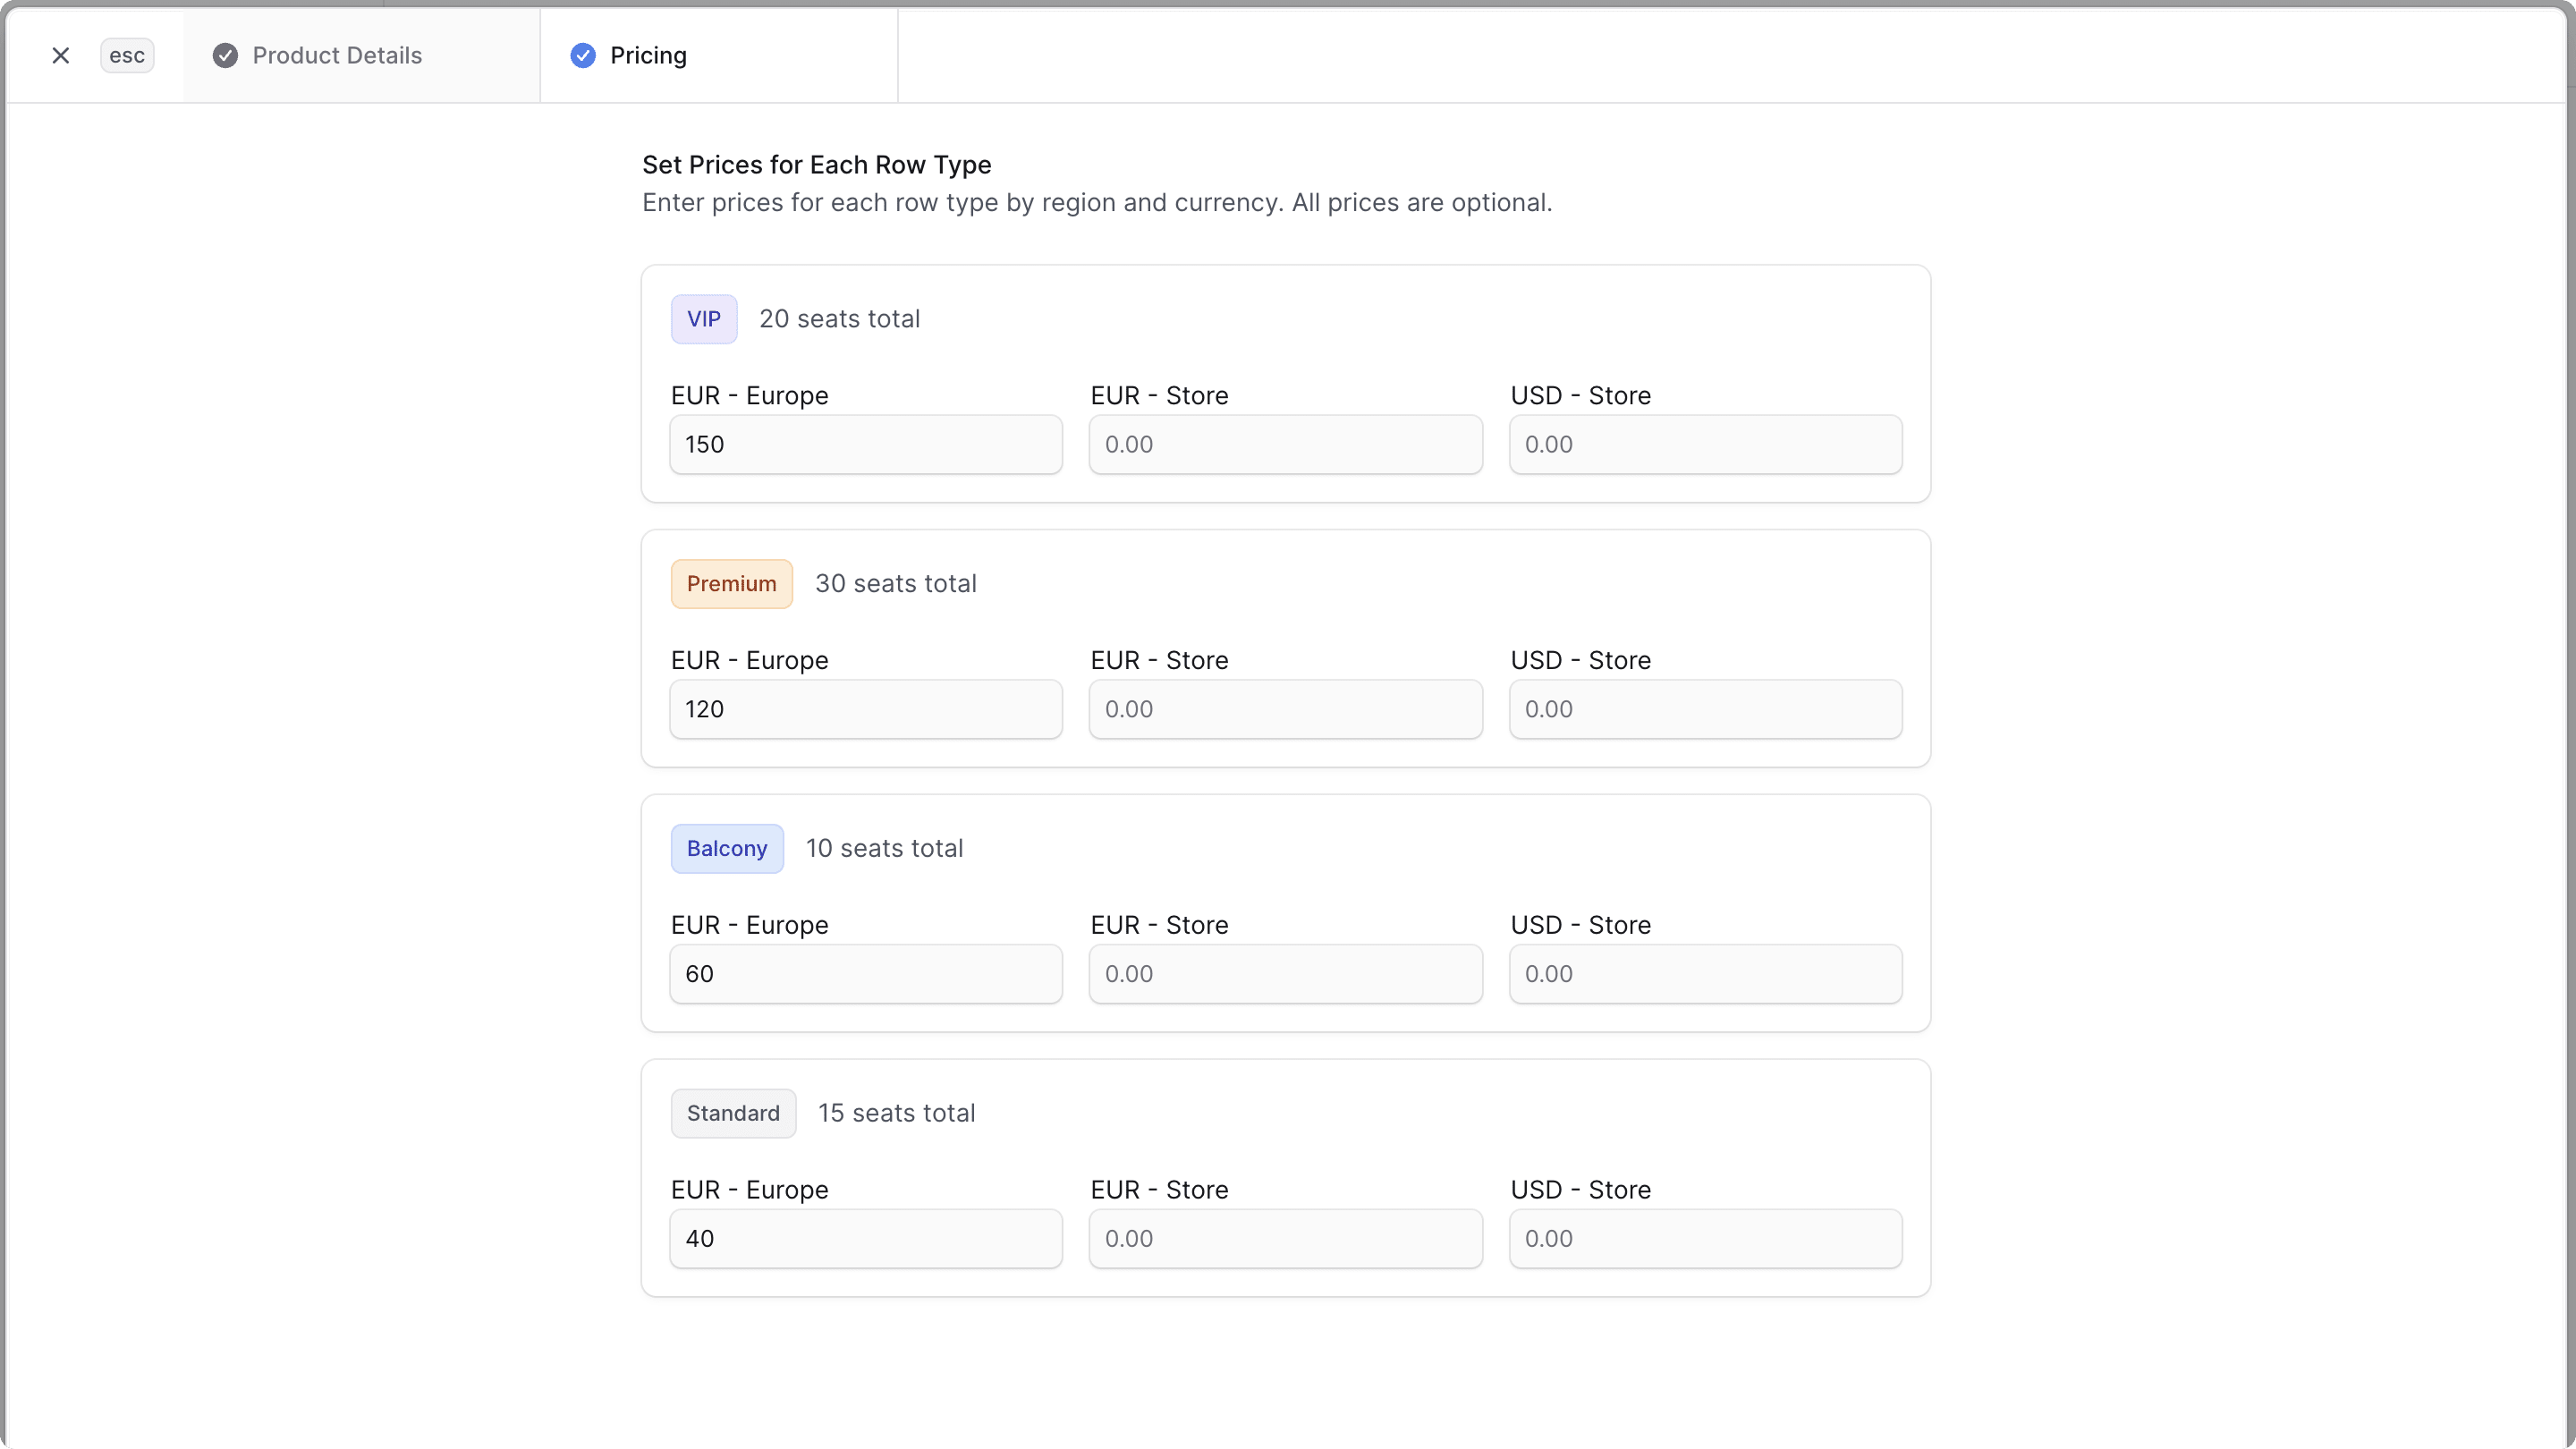Click the Balcony EUR - Store price field
Viewport: 2576px width, 1449px height.
coord(1285,973)
